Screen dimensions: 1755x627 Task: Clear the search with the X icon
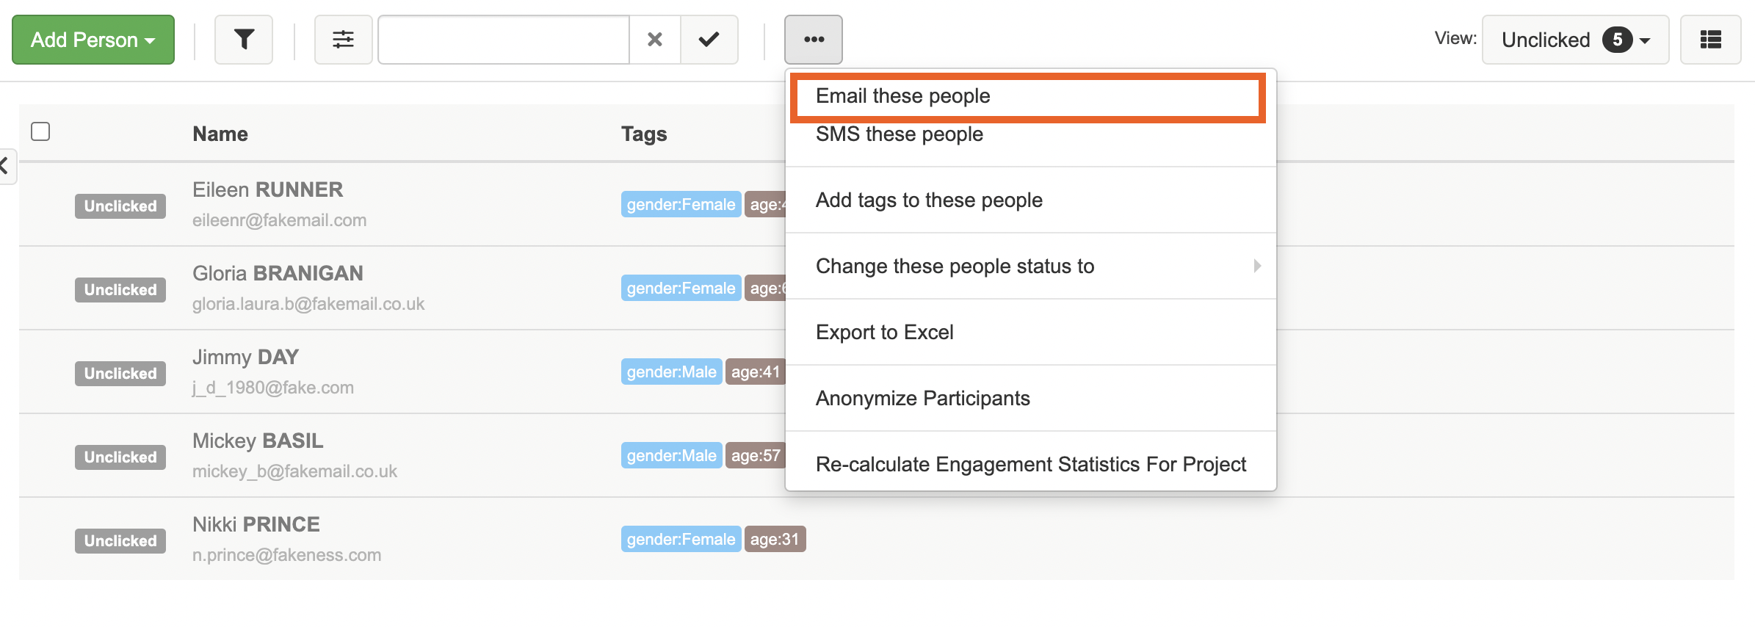coord(654,40)
